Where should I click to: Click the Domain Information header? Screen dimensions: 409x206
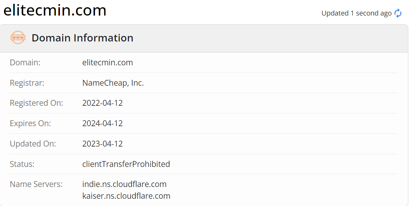pos(83,38)
